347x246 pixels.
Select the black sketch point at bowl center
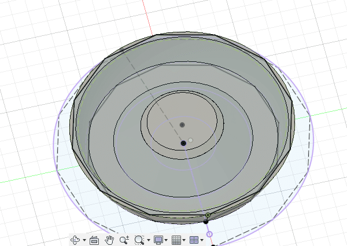pos(183,144)
